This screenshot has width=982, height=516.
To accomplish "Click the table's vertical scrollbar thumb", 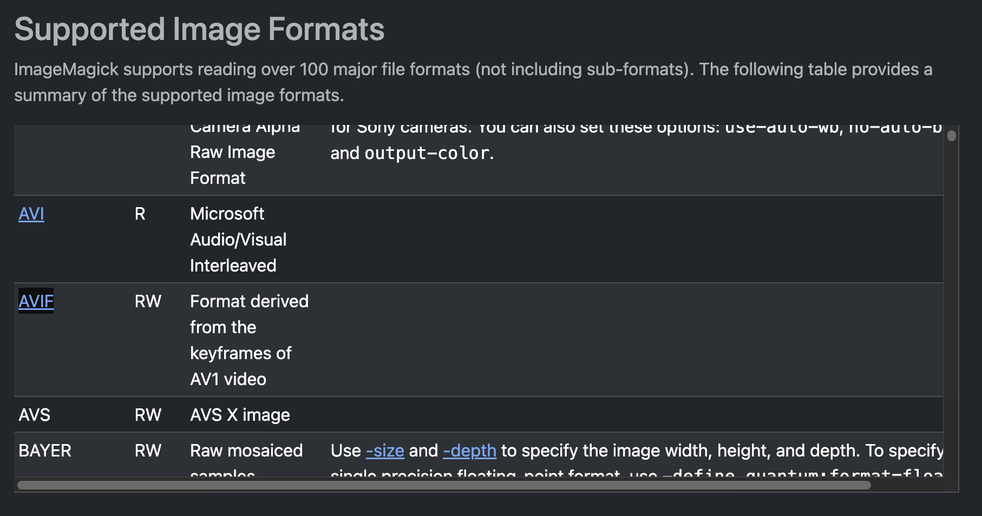I will [952, 135].
